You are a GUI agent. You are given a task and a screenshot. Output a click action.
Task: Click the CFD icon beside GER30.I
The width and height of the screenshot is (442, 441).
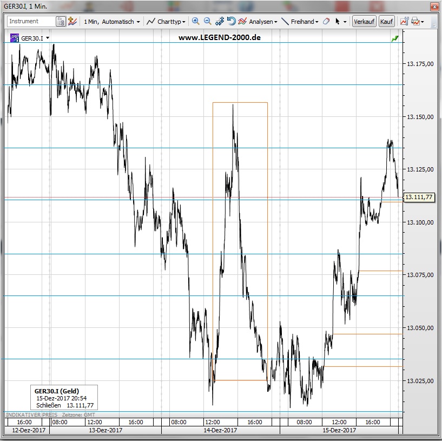click(15, 38)
